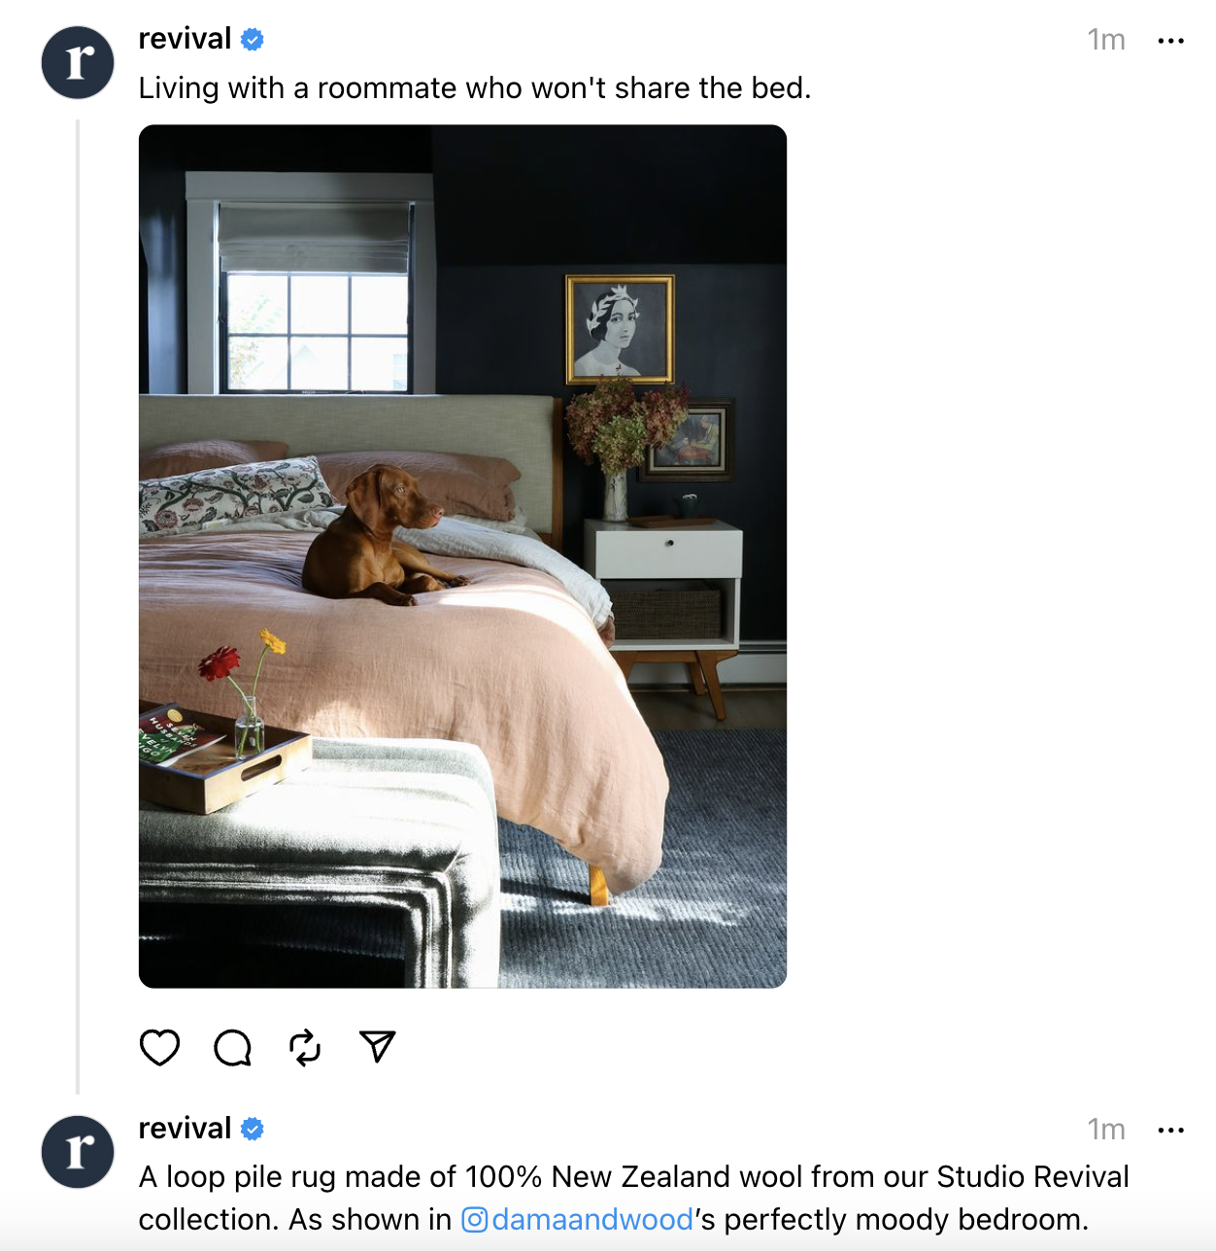Open the second post's three-dot more menu

tap(1171, 1131)
